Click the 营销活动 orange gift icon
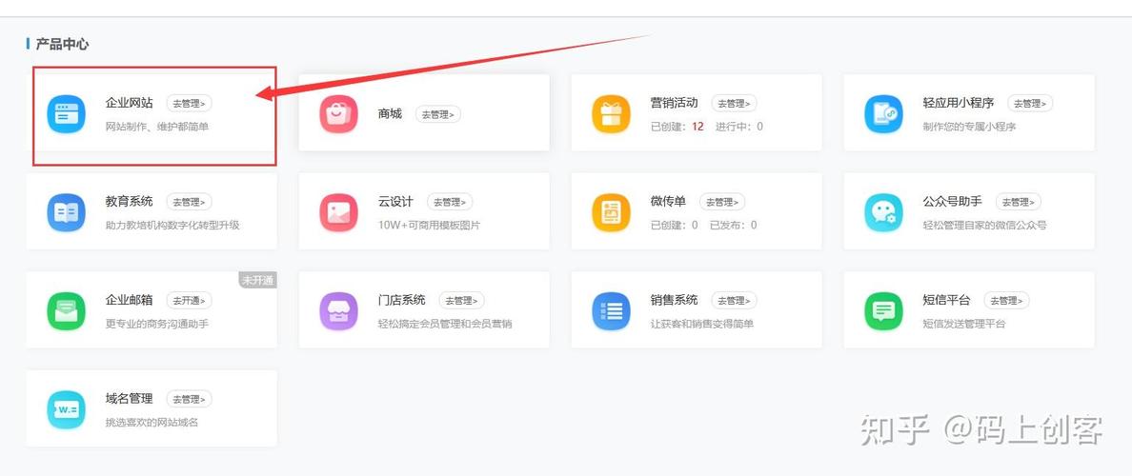 click(612, 114)
